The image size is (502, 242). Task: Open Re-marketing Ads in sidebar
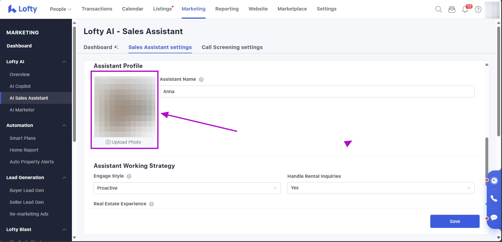pos(29,214)
